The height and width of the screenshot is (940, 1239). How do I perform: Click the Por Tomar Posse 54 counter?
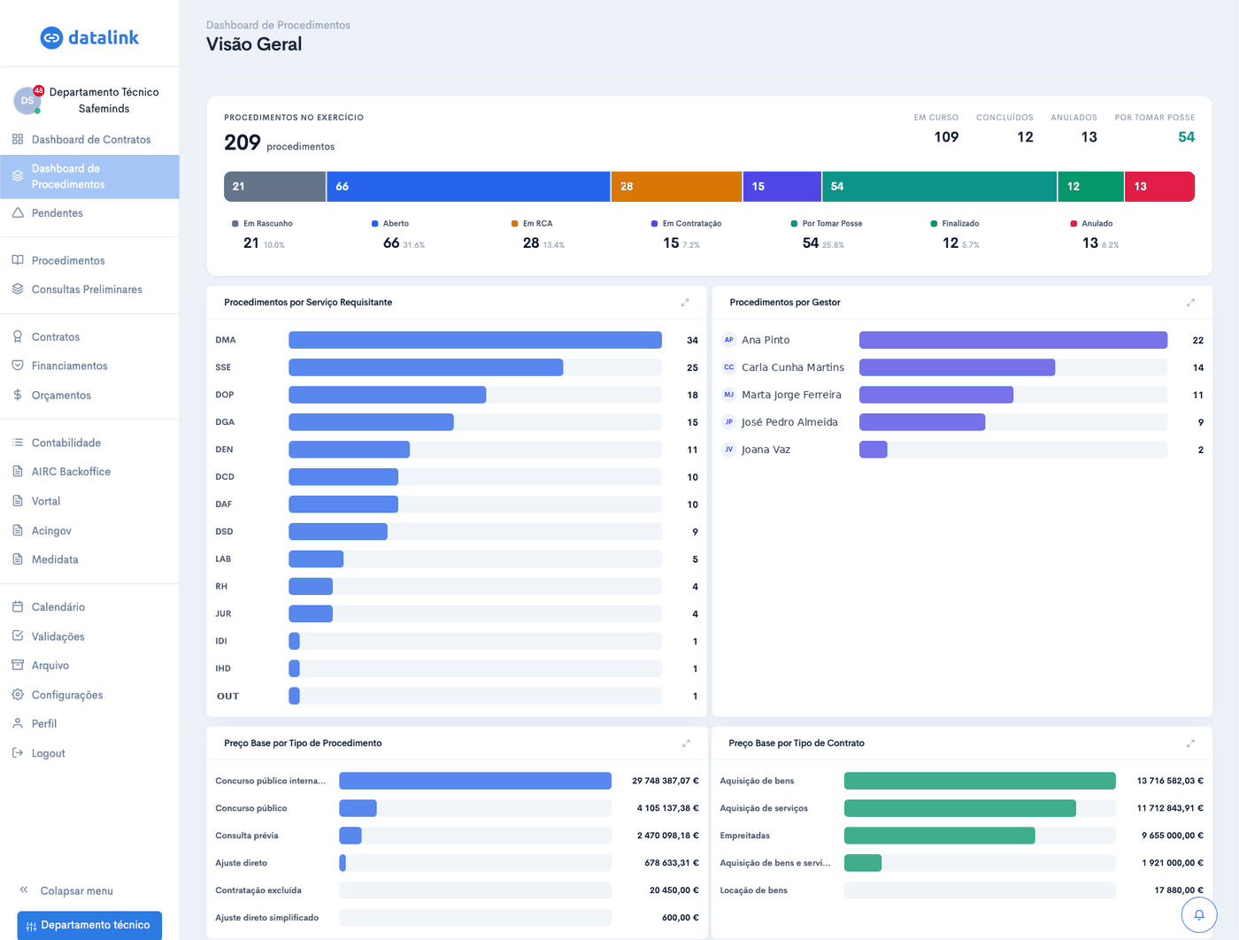[x=1154, y=129]
